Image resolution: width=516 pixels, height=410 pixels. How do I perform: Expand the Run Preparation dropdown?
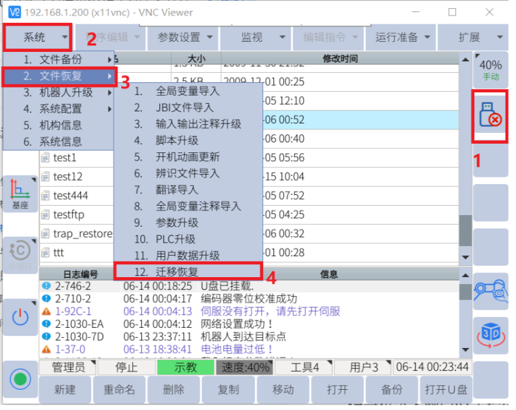401,37
